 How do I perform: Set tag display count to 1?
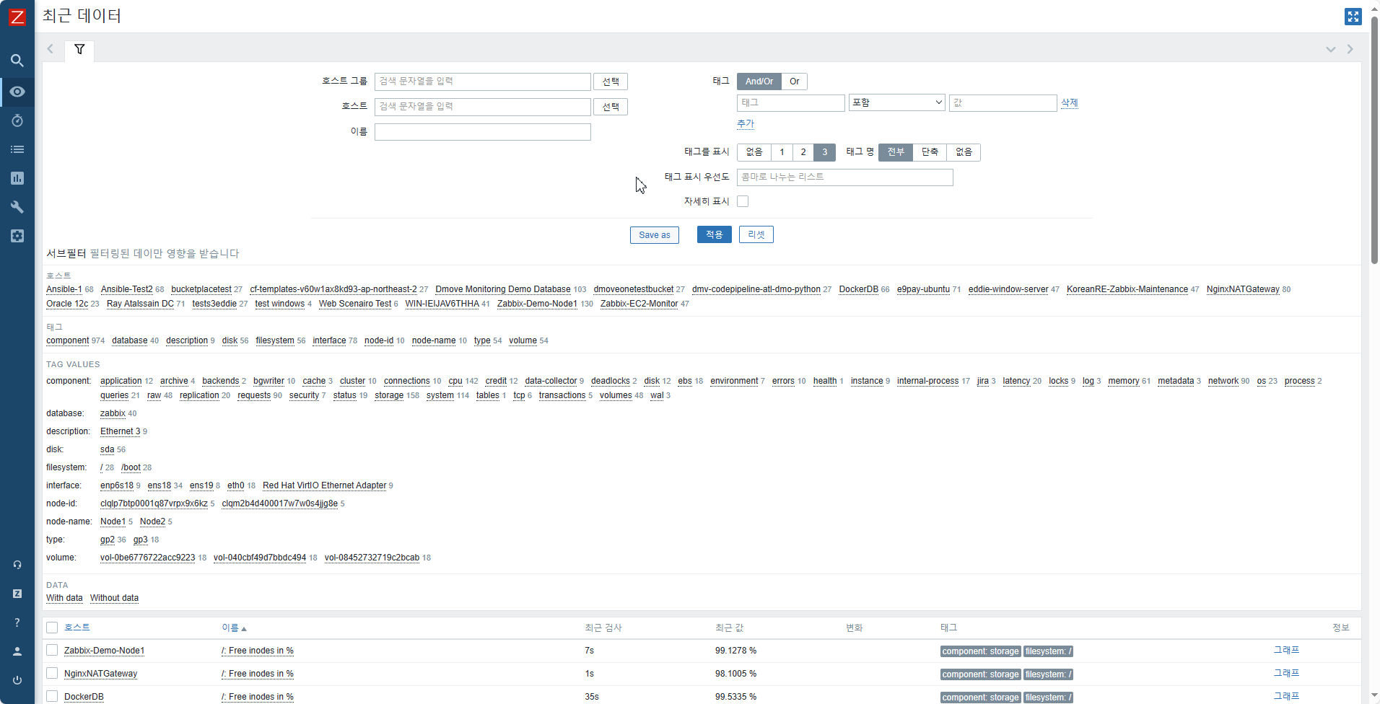click(782, 152)
